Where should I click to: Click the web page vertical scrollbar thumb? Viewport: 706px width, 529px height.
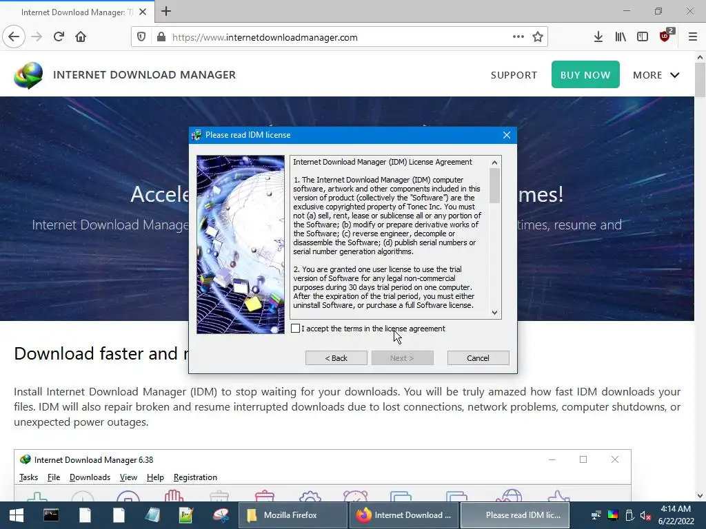tap(700, 80)
